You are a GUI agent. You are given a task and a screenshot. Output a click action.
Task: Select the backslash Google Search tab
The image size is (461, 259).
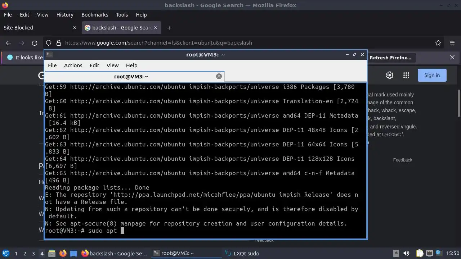coord(121,28)
